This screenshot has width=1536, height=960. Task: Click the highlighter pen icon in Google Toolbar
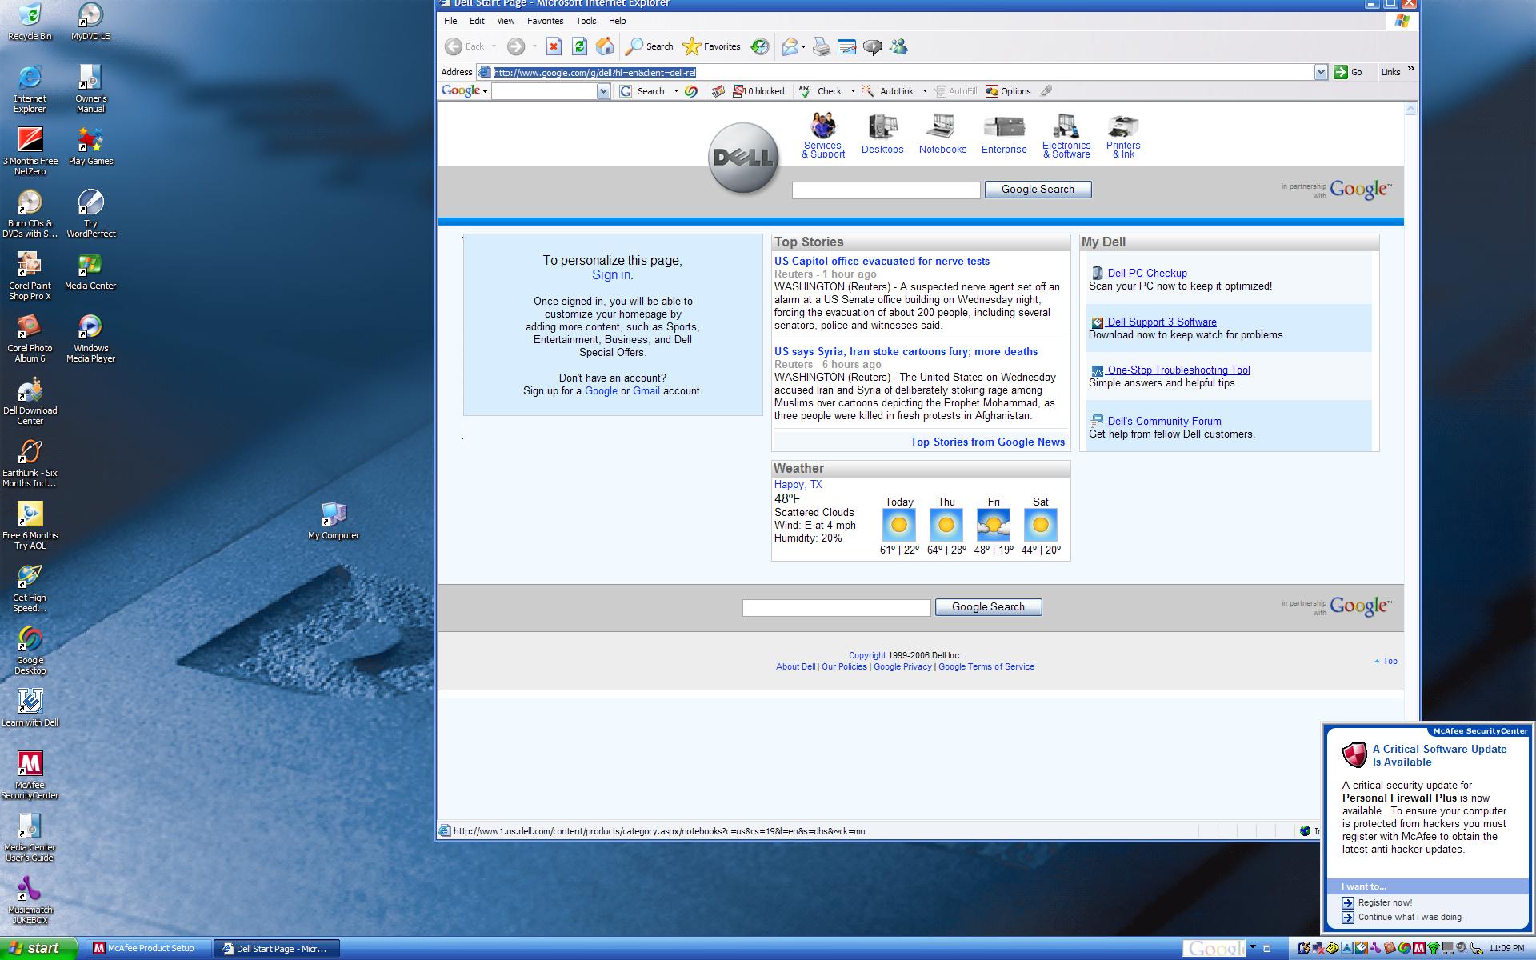point(1046,91)
